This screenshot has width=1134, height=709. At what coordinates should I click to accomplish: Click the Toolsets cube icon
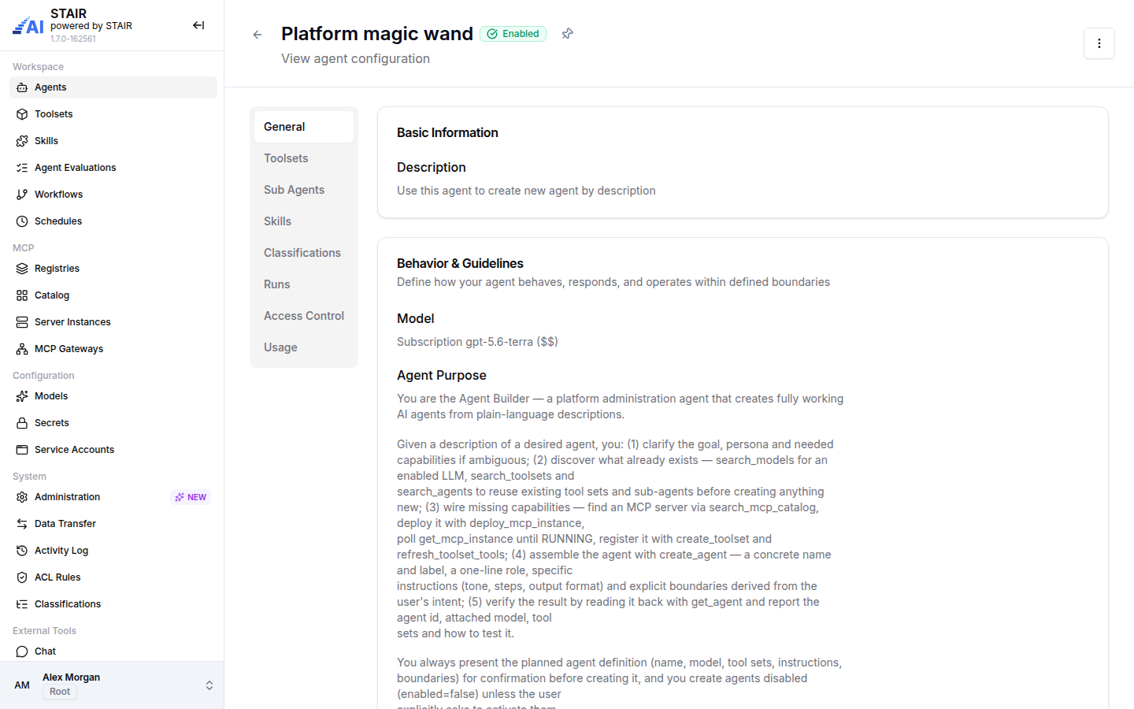tap(22, 114)
